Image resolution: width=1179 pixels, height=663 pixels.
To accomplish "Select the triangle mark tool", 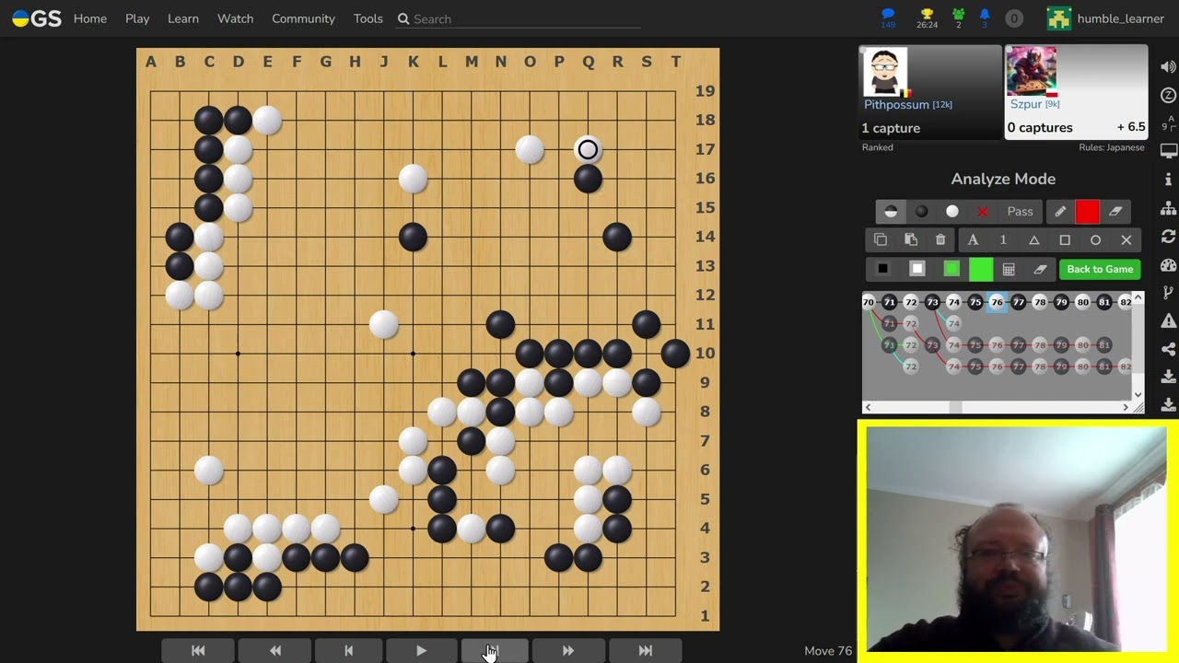I will click(1033, 240).
